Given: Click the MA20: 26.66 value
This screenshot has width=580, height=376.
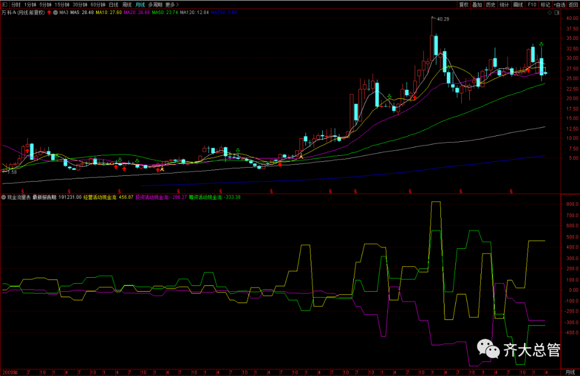Looking at the screenshot, I should (137, 12).
